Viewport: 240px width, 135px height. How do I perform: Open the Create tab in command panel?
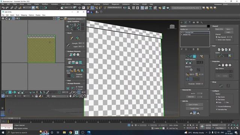181,22
